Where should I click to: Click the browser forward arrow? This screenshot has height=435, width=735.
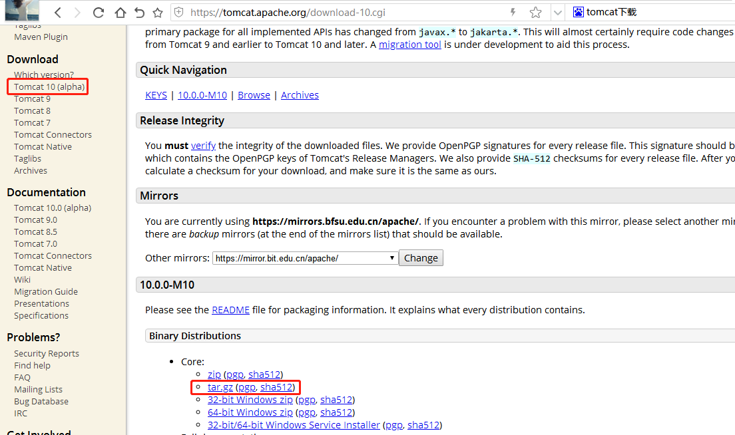(77, 13)
